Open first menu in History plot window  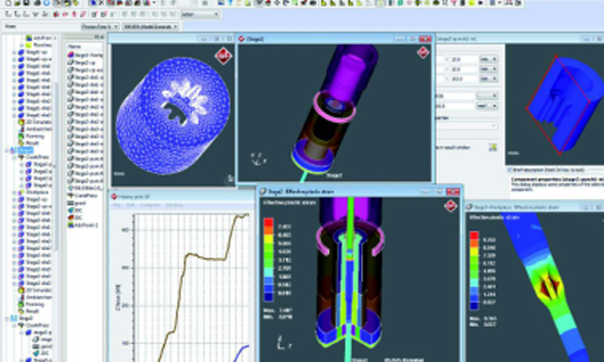pyautogui.click(x=116, y=205)
